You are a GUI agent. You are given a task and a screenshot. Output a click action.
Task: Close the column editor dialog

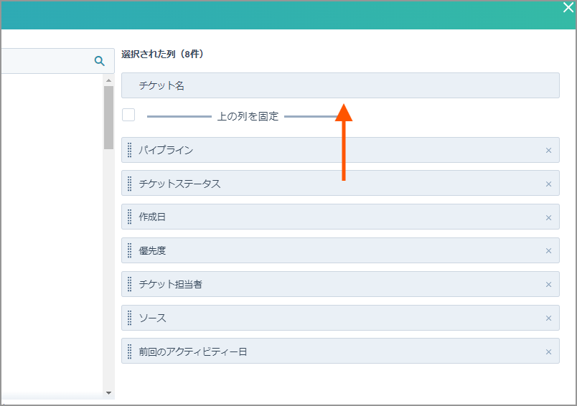(568, 7)
